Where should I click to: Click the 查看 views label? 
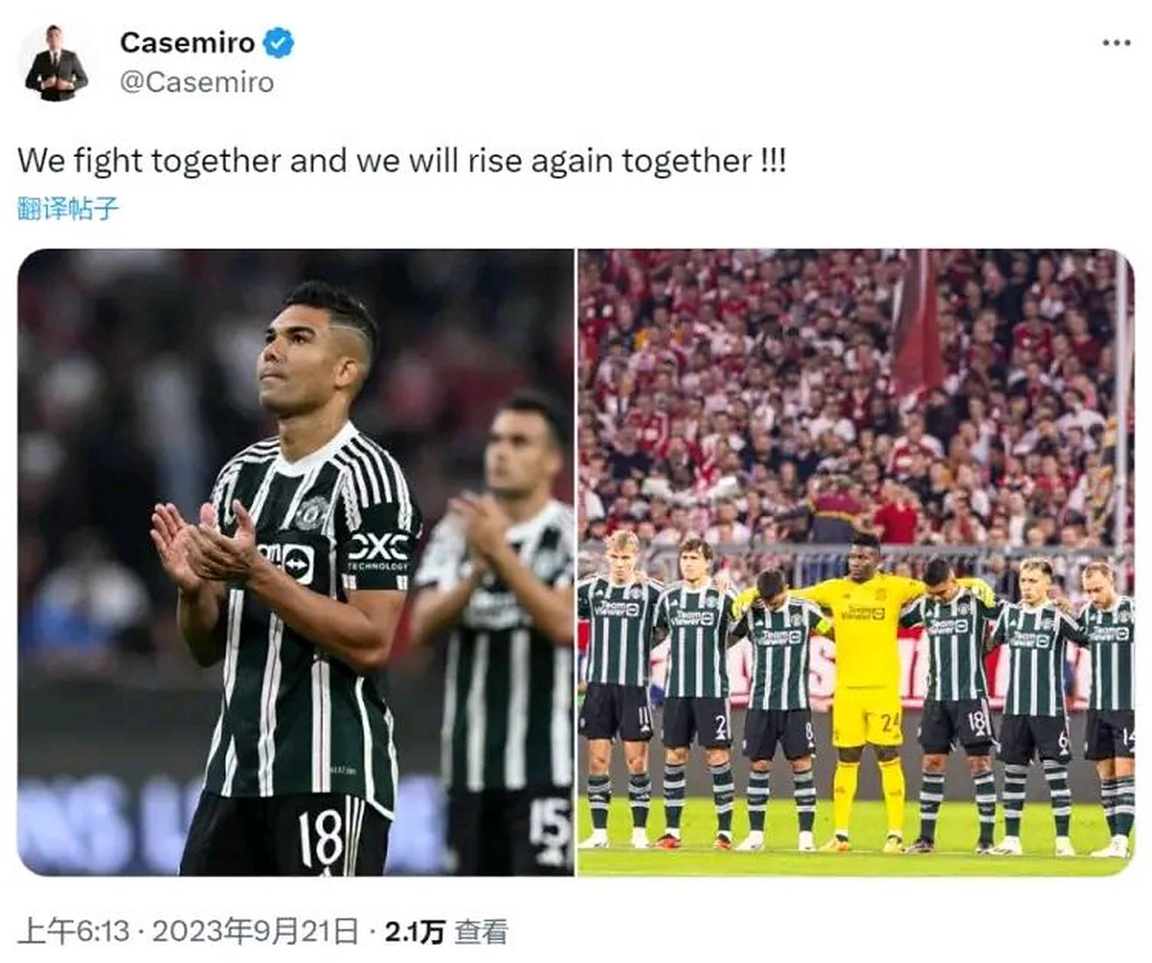[481, 932]
